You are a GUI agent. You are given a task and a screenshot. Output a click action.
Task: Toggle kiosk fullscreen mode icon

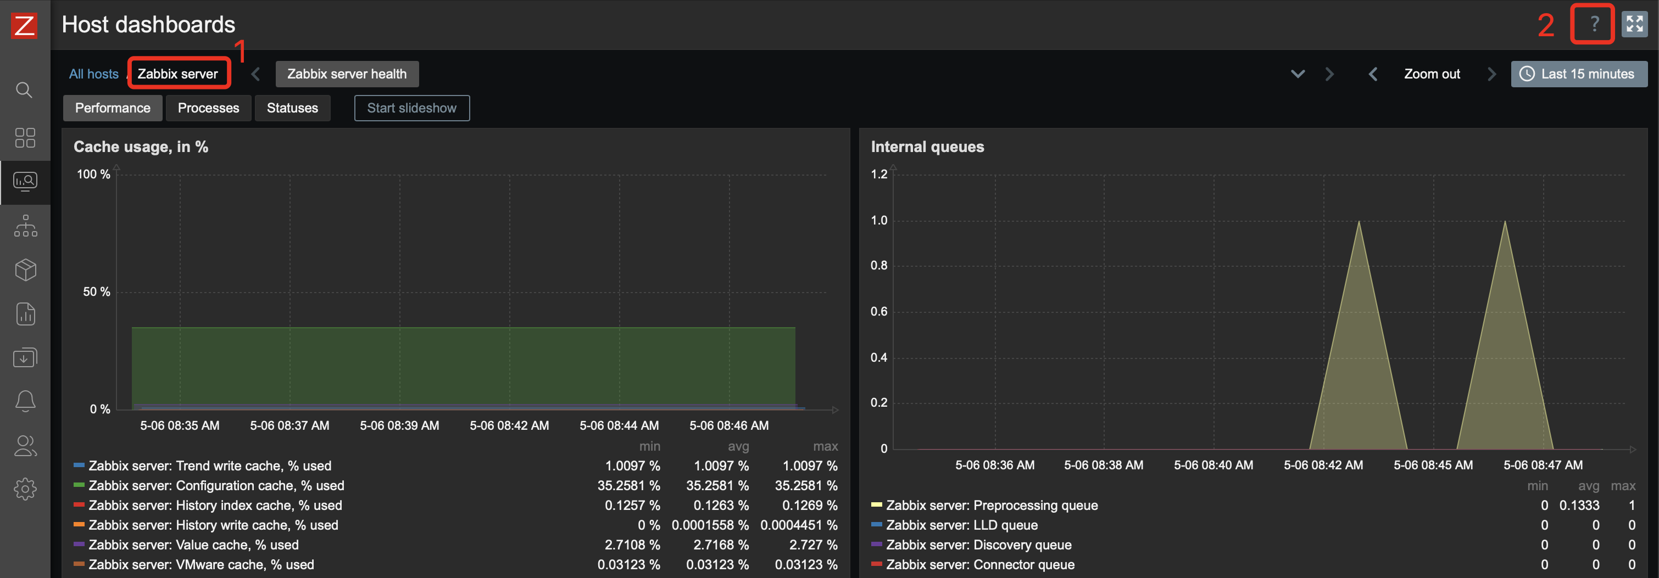point(1634,25)
